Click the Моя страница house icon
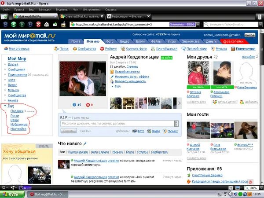 pyautogui.click(x=6, y=49)
